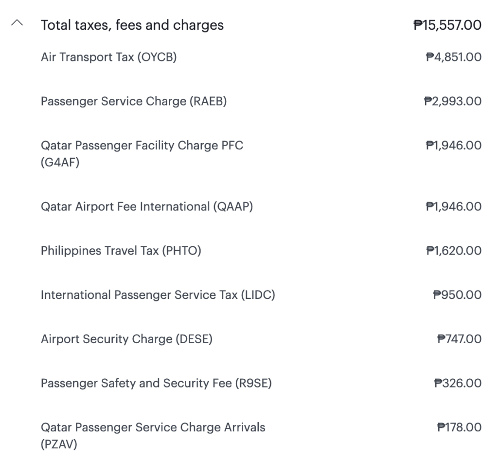Click the Qatar Airport Fee International (QAAP) label
The width and height of the screenshot is (498, 462).
(147, 206)
